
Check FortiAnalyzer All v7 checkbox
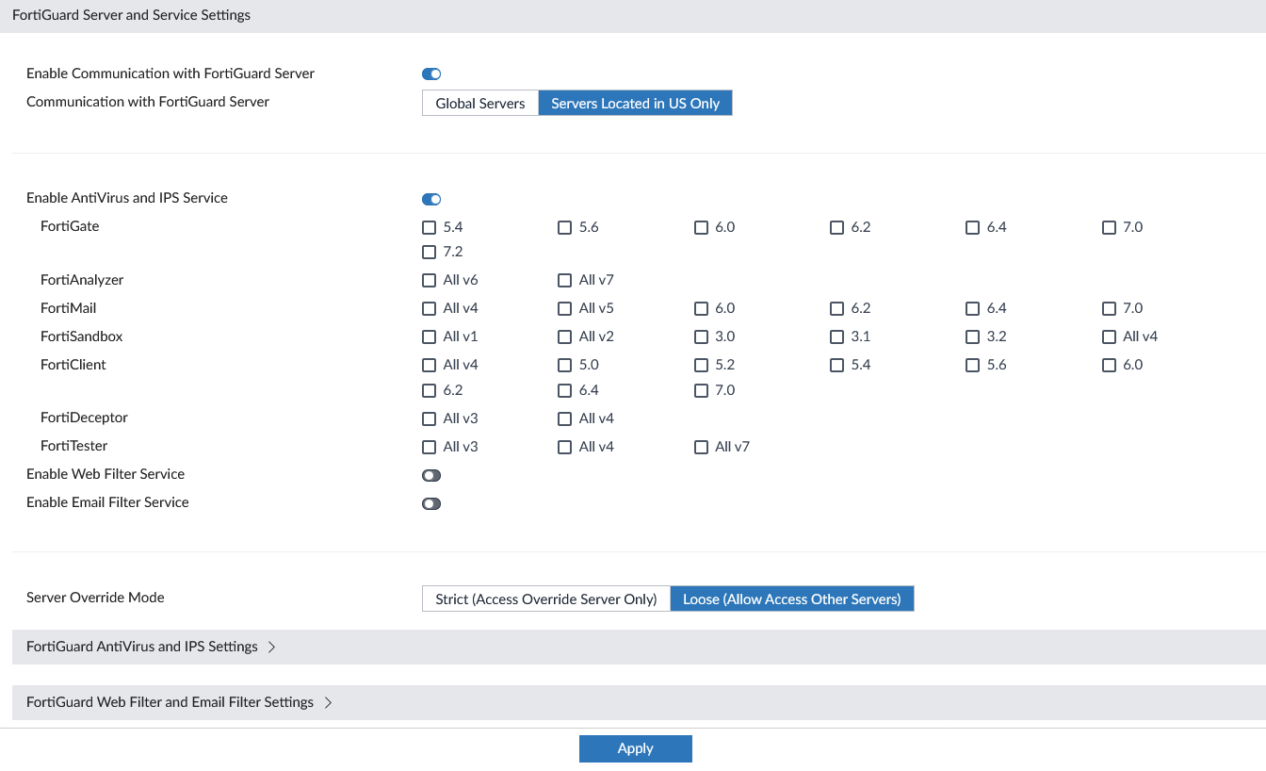coord(565,281)
